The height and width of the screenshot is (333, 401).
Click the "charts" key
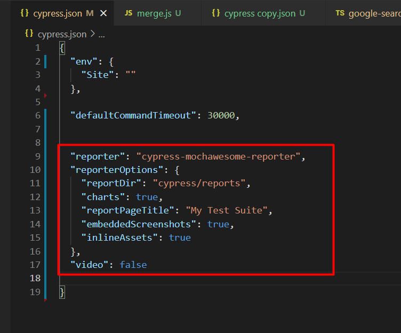coord(103,197)
